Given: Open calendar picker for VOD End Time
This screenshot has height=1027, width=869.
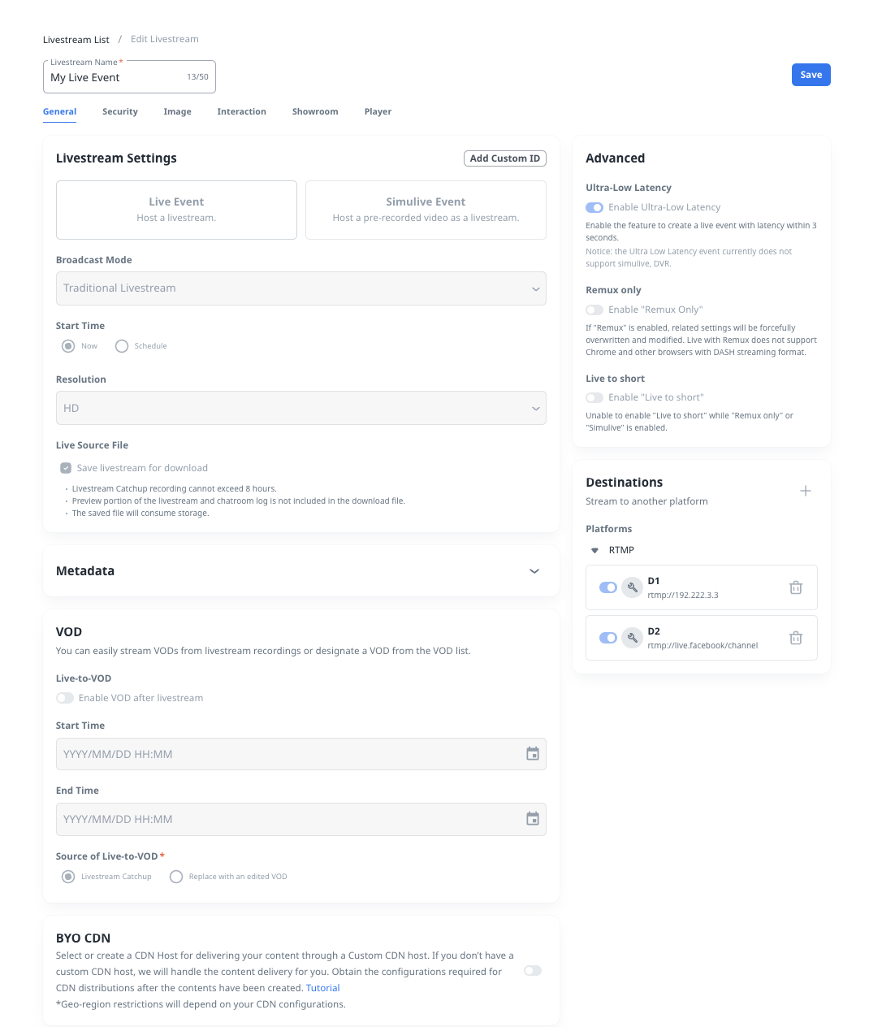Looking at the screenshot, I should click(x=533, y=819).
